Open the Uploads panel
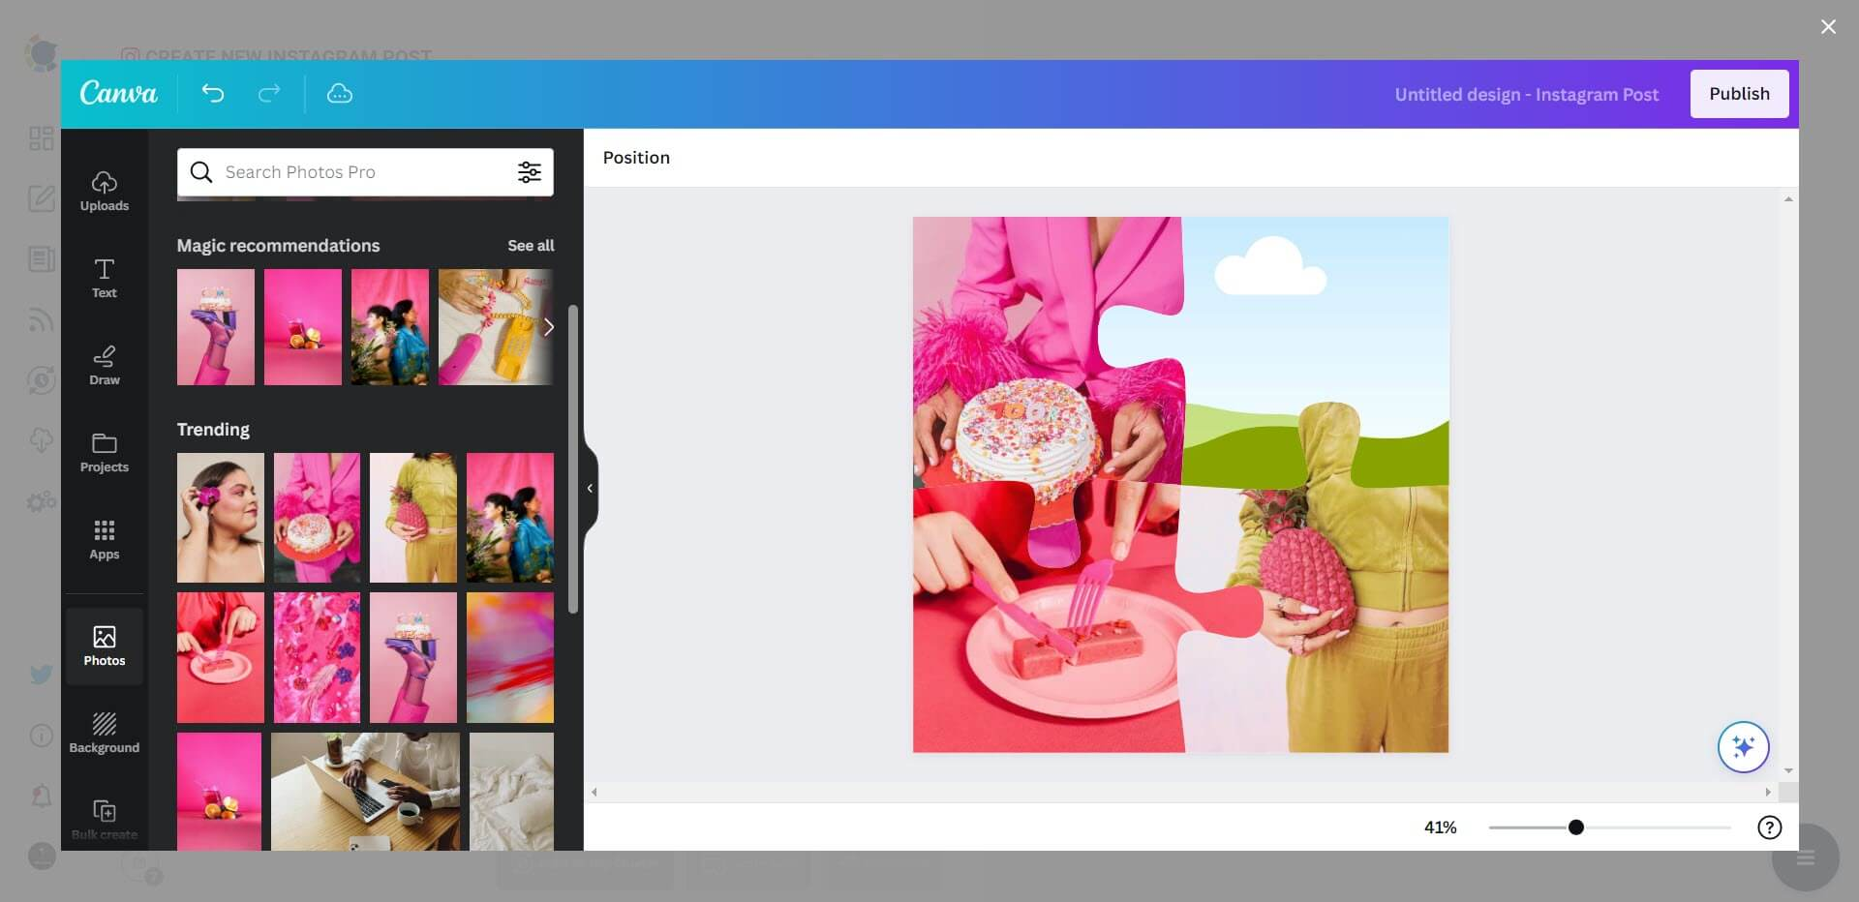This screenshot has height=902, width=1859. click(104, 191)
